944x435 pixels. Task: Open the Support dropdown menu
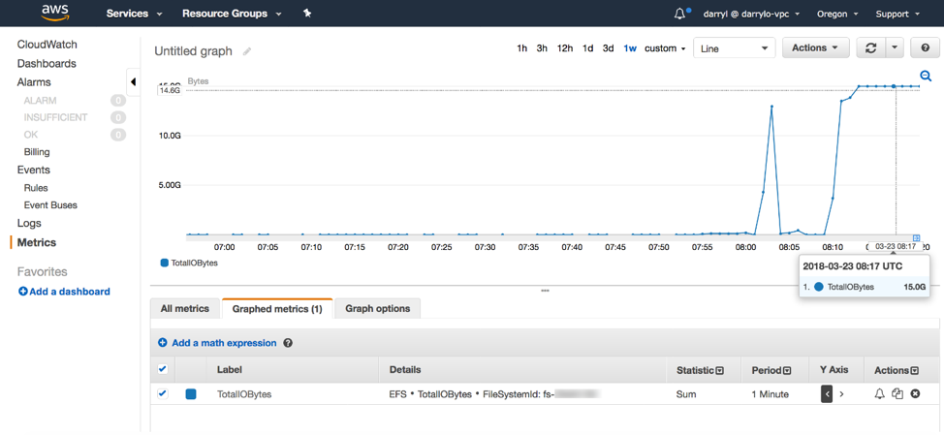897,14
